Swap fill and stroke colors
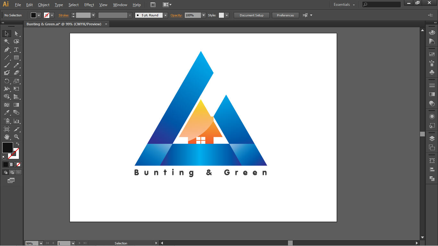The height and width of the screenshot is (246, 438). click(x=18, y=143)
